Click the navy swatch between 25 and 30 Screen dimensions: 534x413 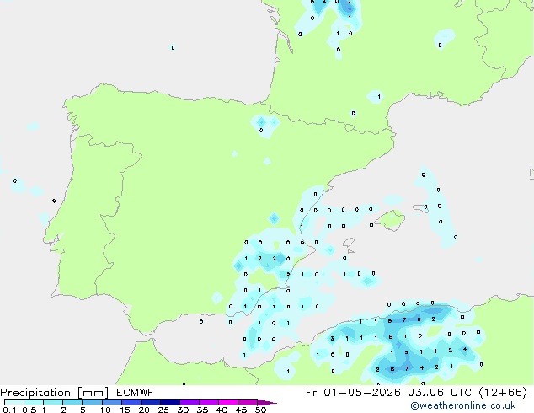pyautogui.click(x=170, y=402)
